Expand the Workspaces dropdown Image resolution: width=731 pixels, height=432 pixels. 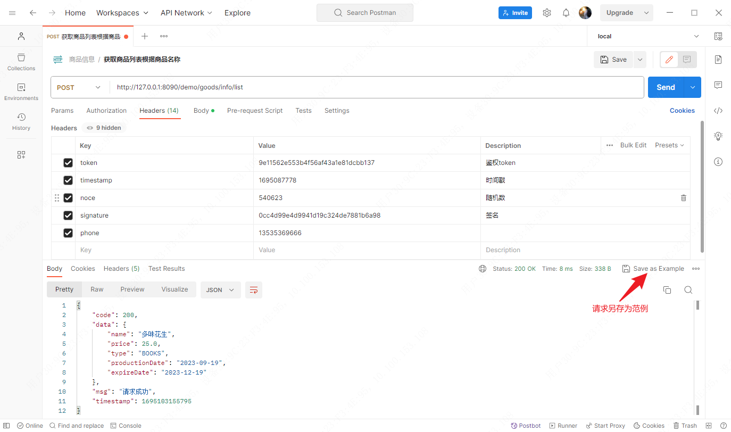[122, 13]
